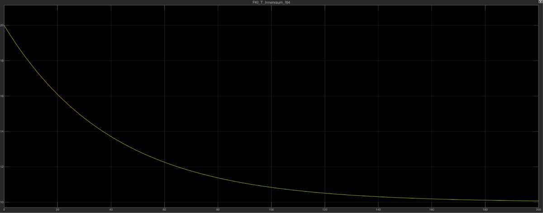Click the y-axis tick label 12

(2, 167)
